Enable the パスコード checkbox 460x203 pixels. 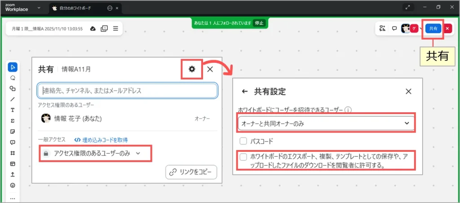[243, 141]
